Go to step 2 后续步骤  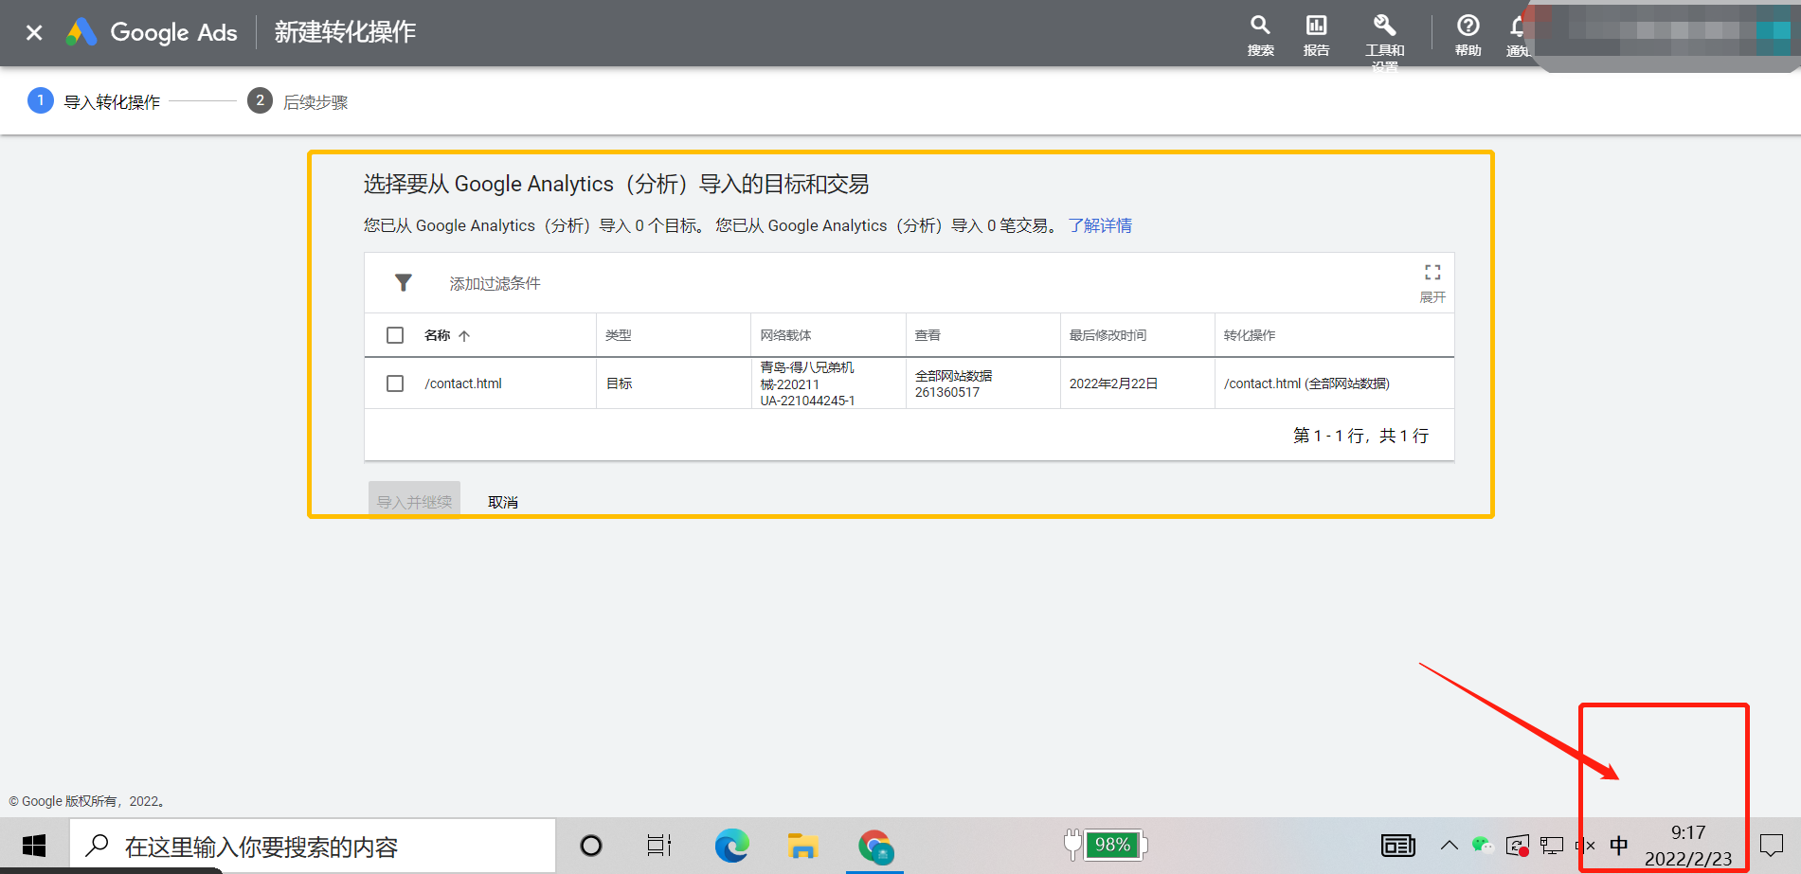click(x=297, y=101)
